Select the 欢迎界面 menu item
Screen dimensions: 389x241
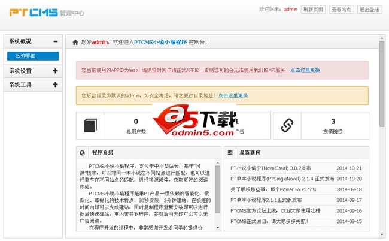(x=33, y=56)
